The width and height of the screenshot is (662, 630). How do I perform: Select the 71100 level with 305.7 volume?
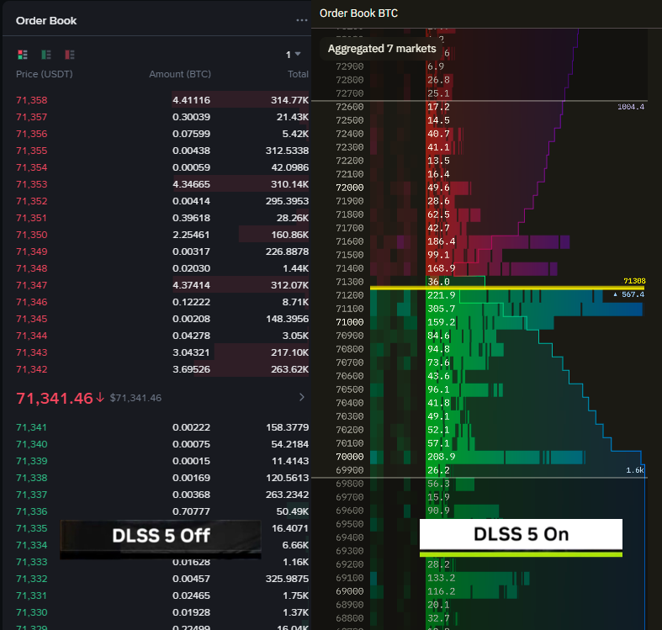click(350, 309)
